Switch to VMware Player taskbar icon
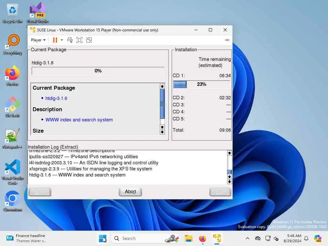Image resolution: width=328 pixels, height=246 pixels. (x=217, y=238)
